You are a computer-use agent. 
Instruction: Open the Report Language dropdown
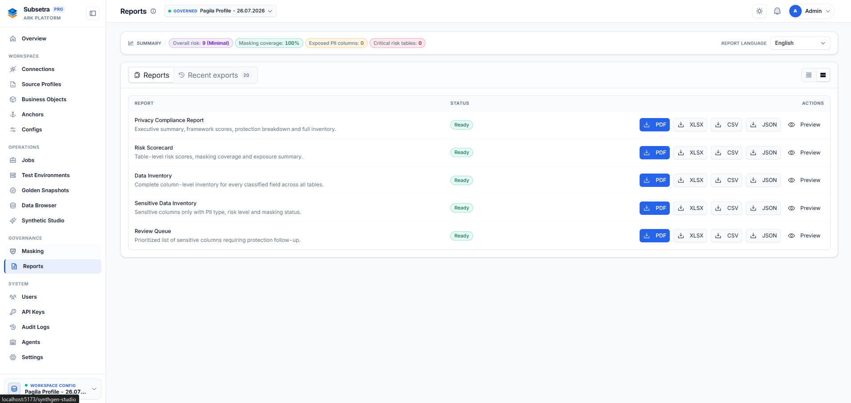pos(800,43)
